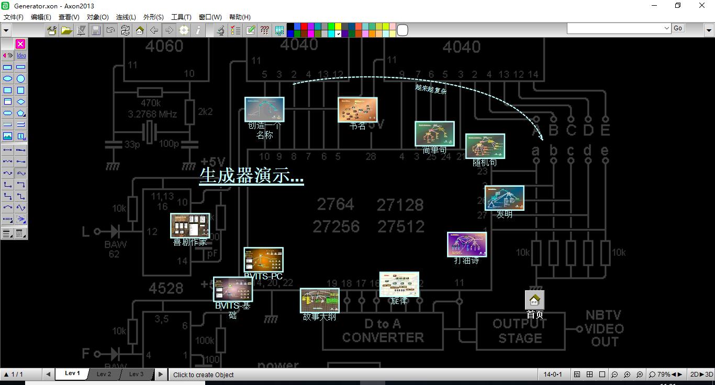The width and height of the screenshot is (715, 385).
Task: Click the floppy disk save icon
Action: [96, 30]
